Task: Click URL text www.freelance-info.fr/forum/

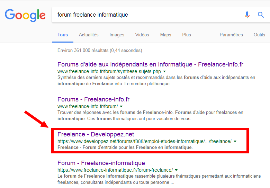Action: (88, 106)
